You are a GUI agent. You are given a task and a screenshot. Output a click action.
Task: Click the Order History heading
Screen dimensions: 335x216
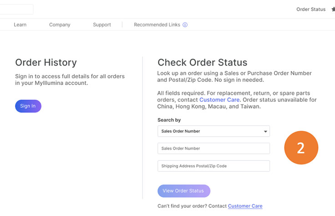click(46, 63)
